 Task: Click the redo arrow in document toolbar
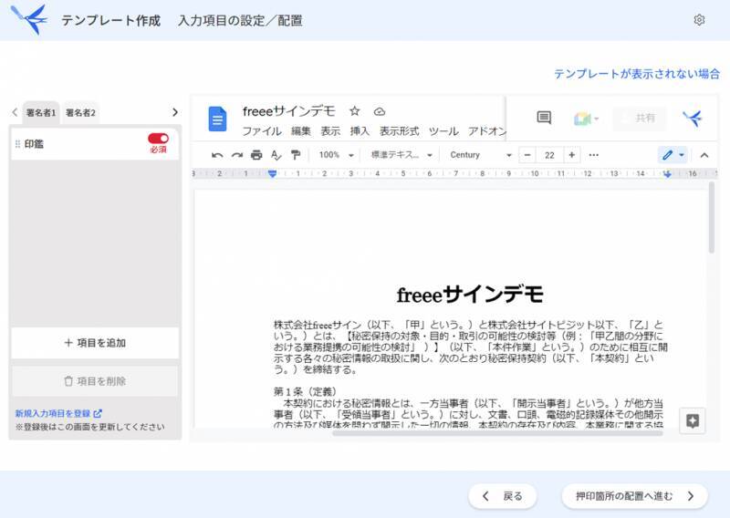[236, 155]
